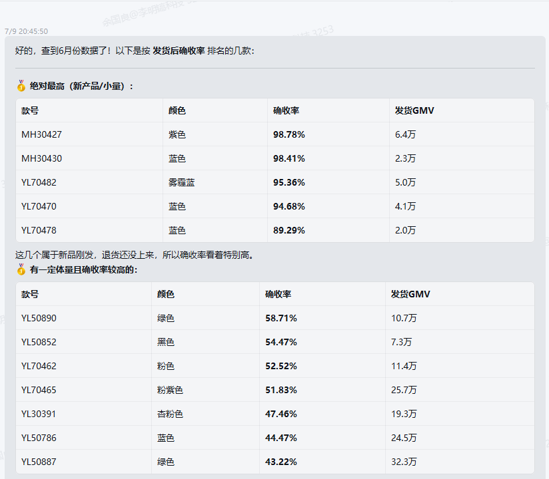The width and height of the screenshot is (549, 479).
Task: Click the timestamp 7/9 20:45:50
Action: click(x=26, y=31)
